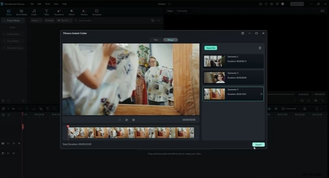The height and width of the screenshot is (178, 329).
Task: Lock the audio track
Action: (8, 153)
